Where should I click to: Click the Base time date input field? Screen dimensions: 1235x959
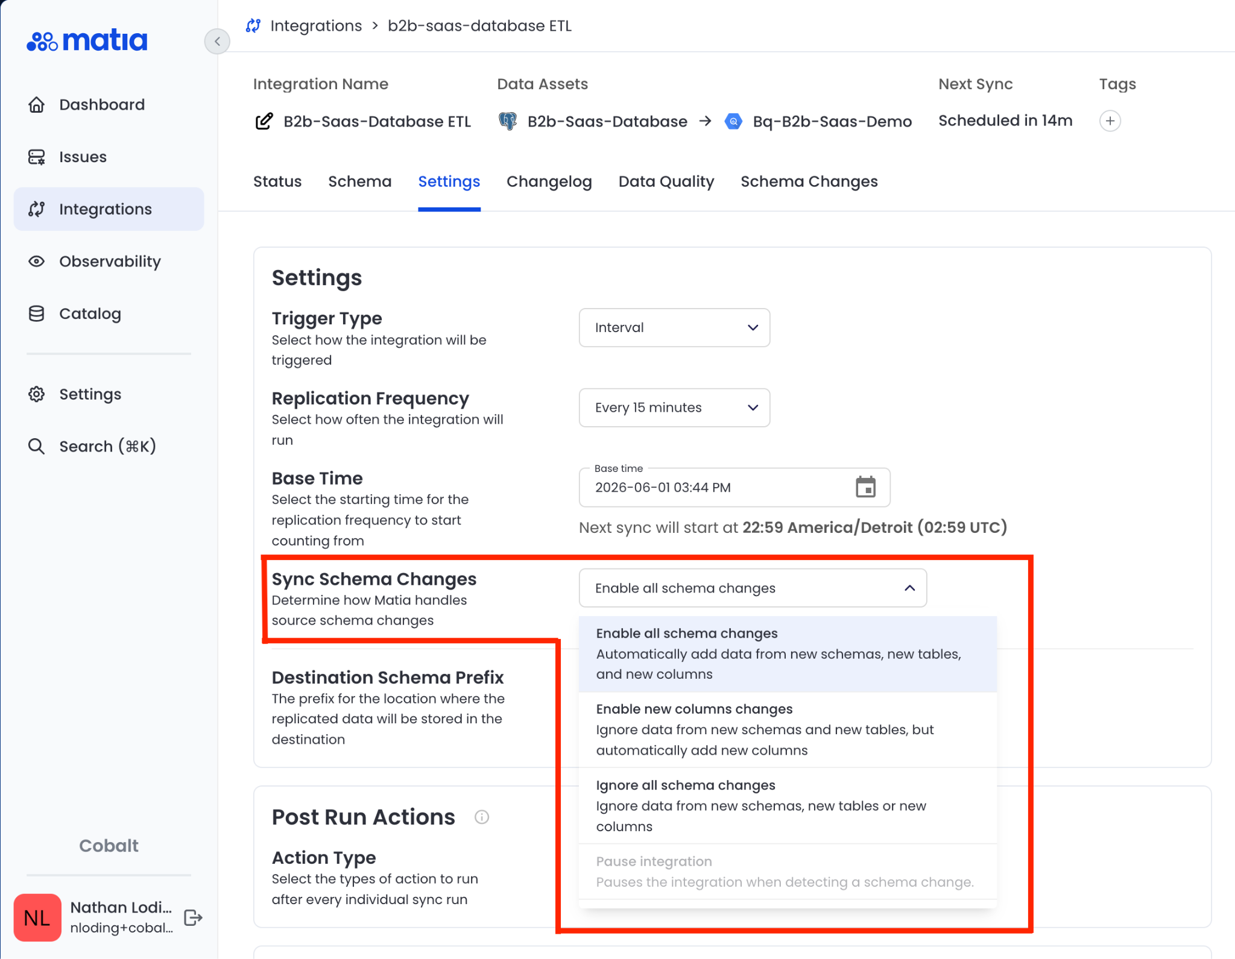pos(734,487)
